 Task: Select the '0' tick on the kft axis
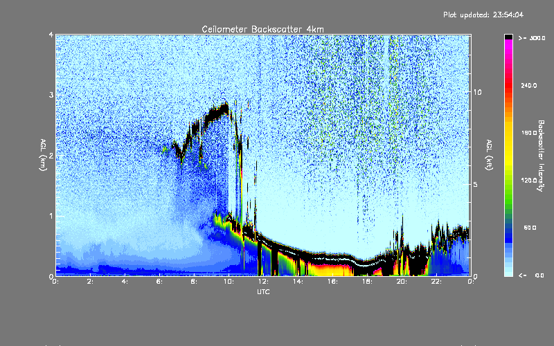tap(475, 276)
